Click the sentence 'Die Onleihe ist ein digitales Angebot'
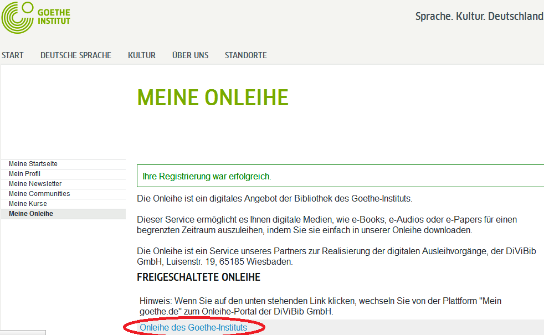 (x=274, y=199)
